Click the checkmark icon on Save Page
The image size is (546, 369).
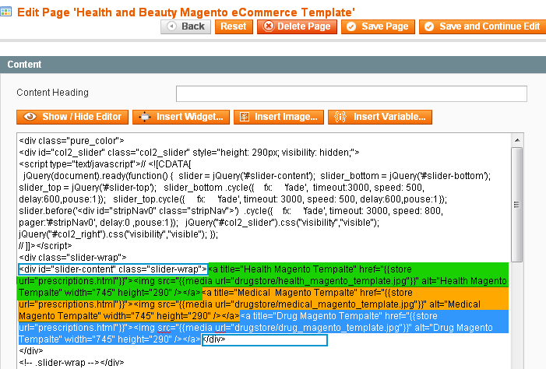351,26
